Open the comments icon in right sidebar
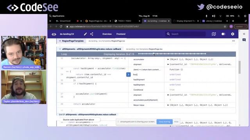Screen dimensions: 250x140 pyautogui.click(x=244, y=40)
